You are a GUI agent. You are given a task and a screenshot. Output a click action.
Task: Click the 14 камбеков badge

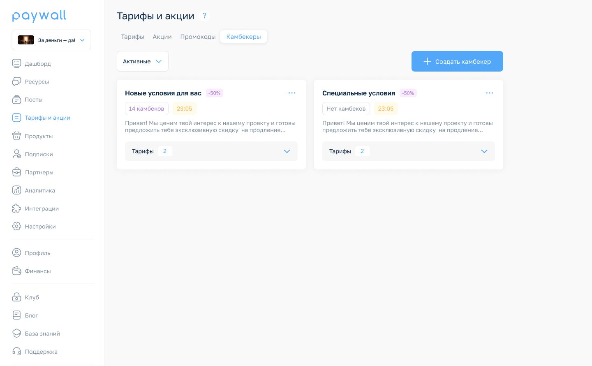pos(146,109)
